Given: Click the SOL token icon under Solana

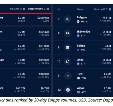Looking at the screenshot, I should pyautogui.click(x=78, y=50).
